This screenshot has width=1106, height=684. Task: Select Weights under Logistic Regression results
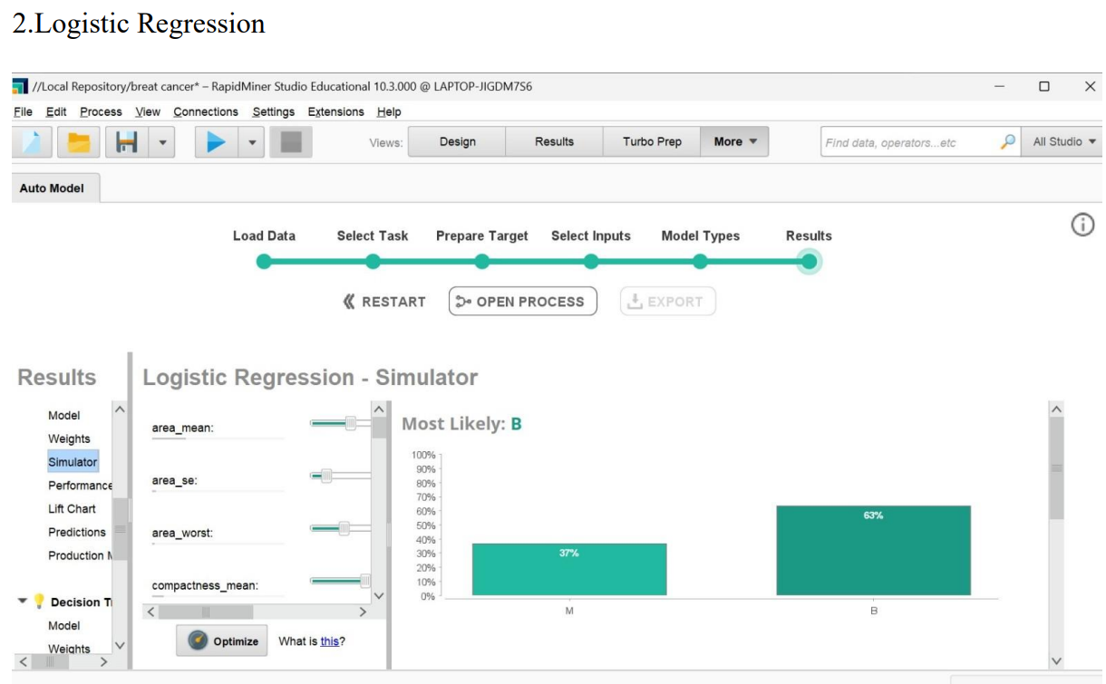(69, 438)
